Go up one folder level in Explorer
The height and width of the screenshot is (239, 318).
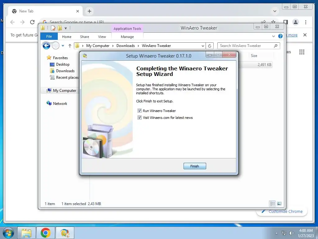point(70,46)
